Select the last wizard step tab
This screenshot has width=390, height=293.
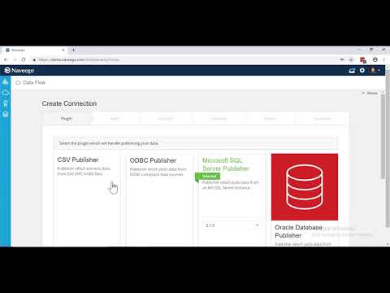click(x=322, y=119)
